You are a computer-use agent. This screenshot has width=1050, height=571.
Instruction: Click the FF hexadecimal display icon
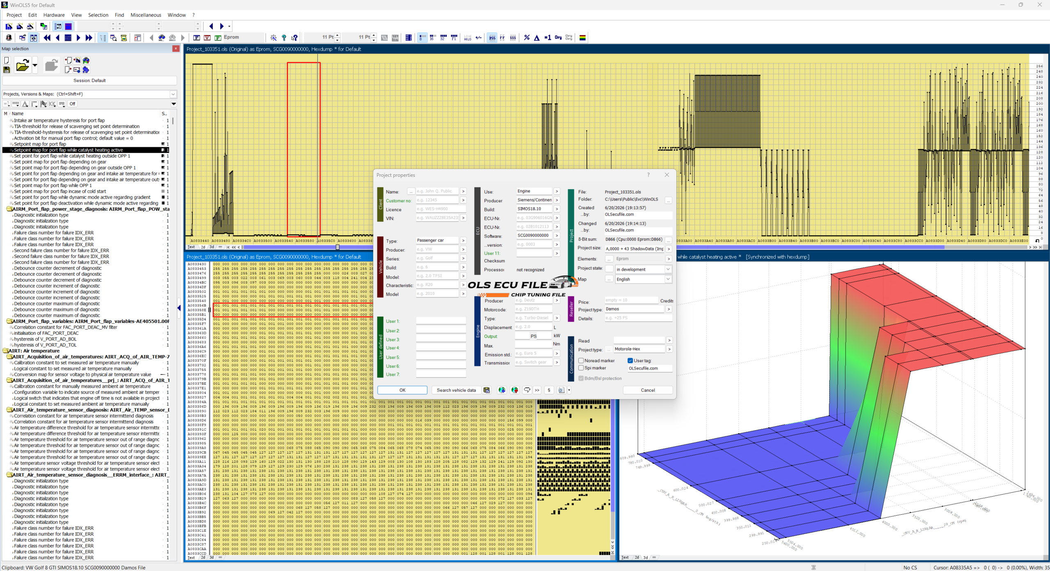[502, 38]
